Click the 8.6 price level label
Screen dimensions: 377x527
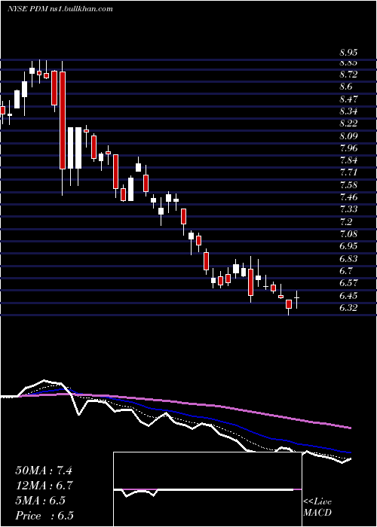346,87
